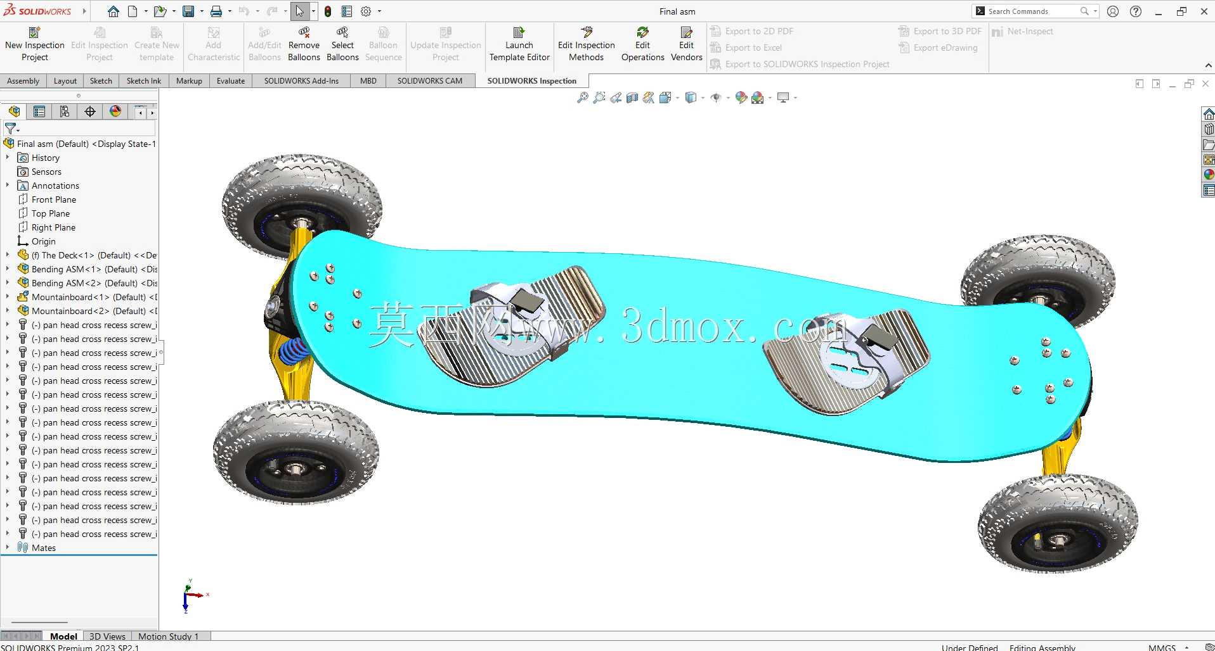Switch to the MBD tab

pos(368,81)
